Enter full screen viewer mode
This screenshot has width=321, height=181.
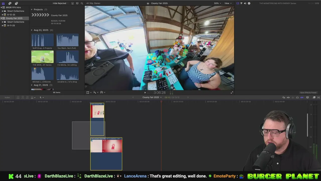point(232,93)
